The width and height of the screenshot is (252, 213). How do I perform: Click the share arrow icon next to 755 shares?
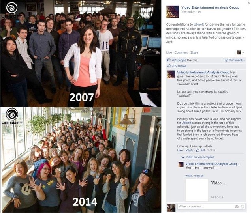pos(169,66)
